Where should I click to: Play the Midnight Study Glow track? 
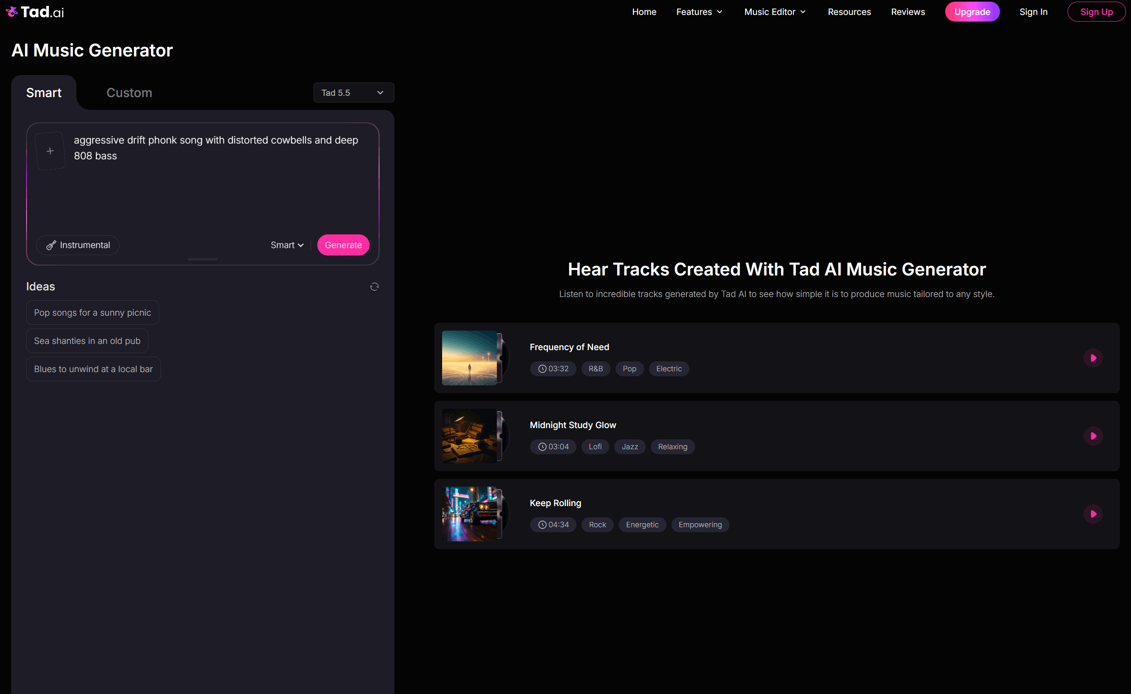point(1093,436)
